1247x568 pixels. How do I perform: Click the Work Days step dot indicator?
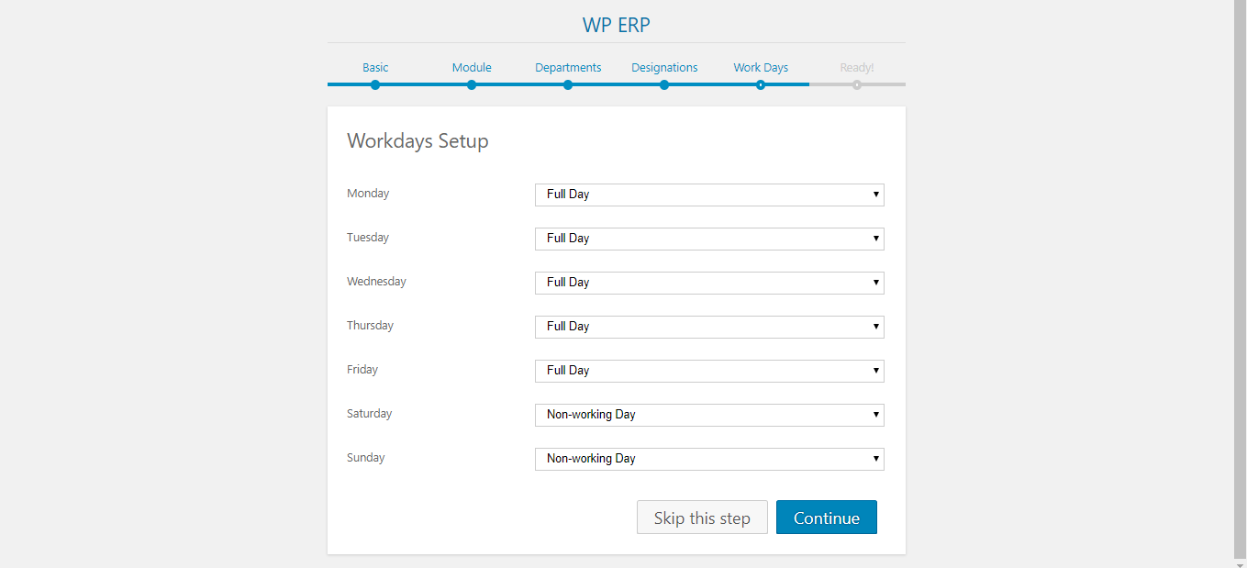click(761, 85)
